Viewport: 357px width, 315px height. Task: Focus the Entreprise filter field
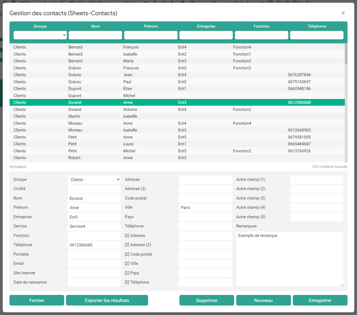pyautogui.click(x=206, y=35)
